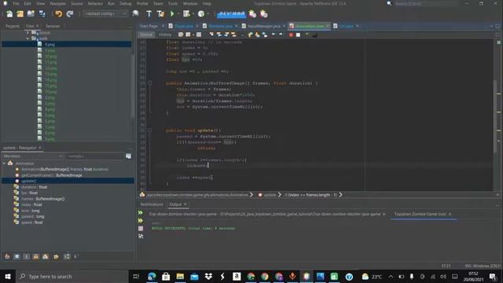The height and width of the screenshot is (283, 503).
Task: Undo the last edit with orange arrow
Action: [58, 14]
